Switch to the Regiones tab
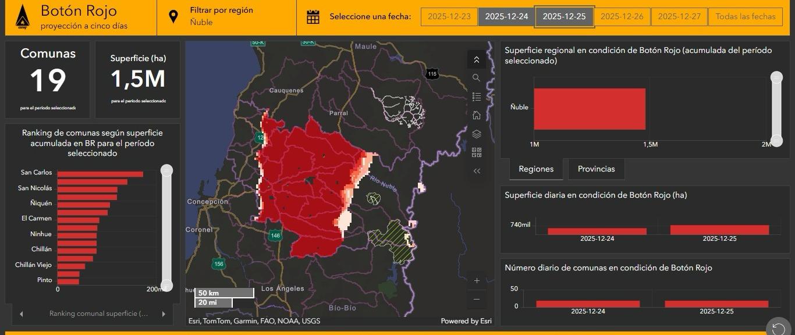This screenshot has height=335, width=795. point(536,169)
